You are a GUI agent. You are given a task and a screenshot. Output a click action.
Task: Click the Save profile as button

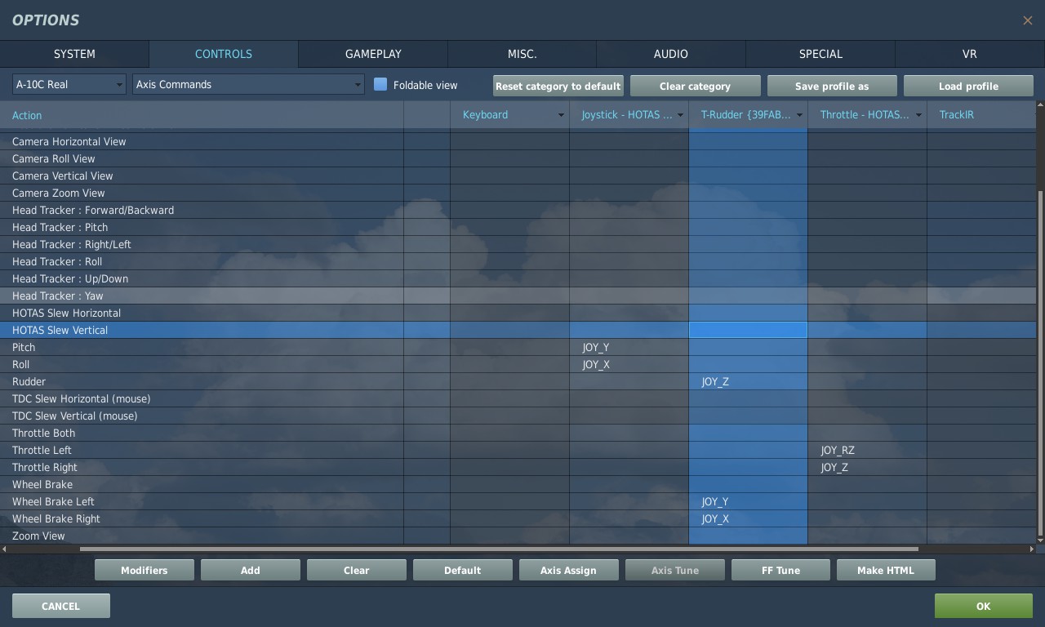831,86
